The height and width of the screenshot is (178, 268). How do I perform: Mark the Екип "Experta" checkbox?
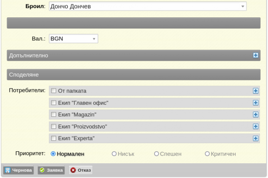[x=54, y=138]
